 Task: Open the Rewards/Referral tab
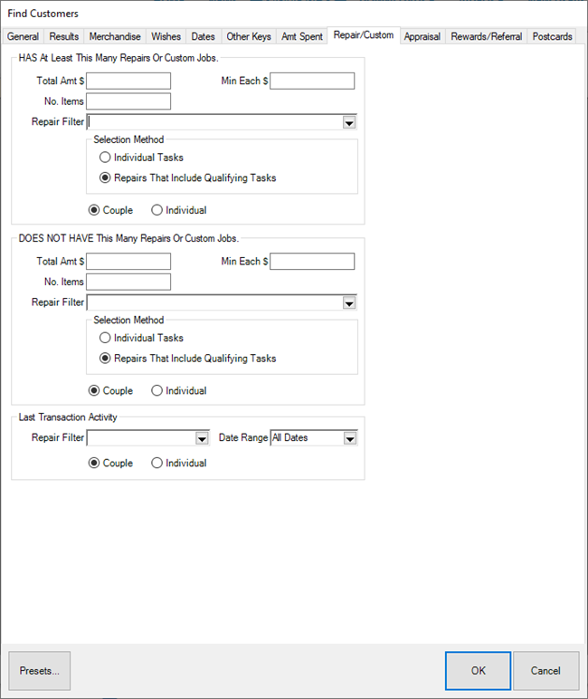click(487, 37)
